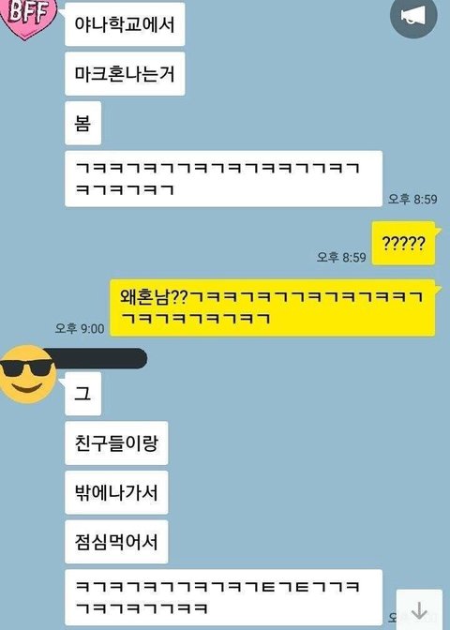Tap the message '마크혼나는거'
450x630 pixels.
(x=125, y=73)
